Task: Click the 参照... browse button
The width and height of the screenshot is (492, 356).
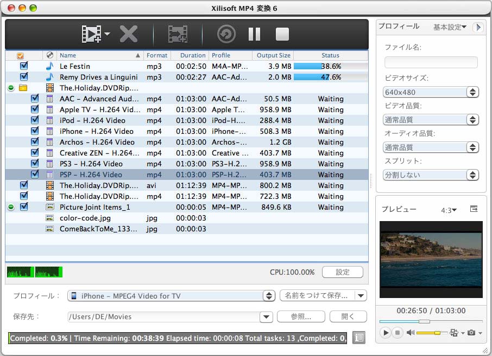Action: [x=301, y=316]
